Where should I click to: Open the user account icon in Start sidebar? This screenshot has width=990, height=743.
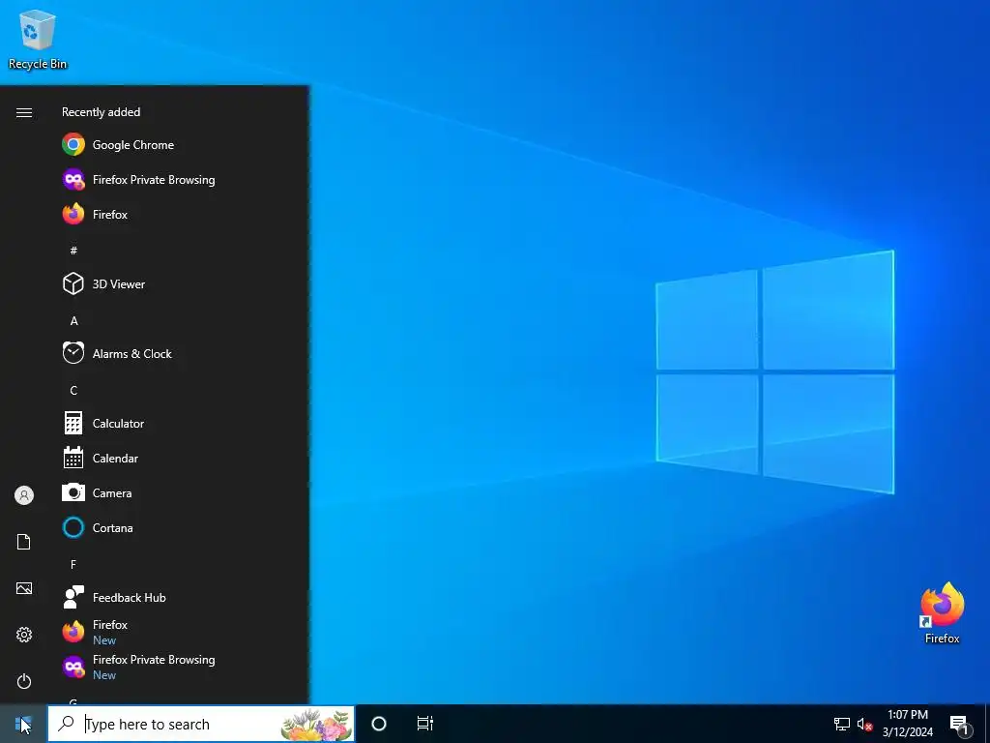point(24,495)
